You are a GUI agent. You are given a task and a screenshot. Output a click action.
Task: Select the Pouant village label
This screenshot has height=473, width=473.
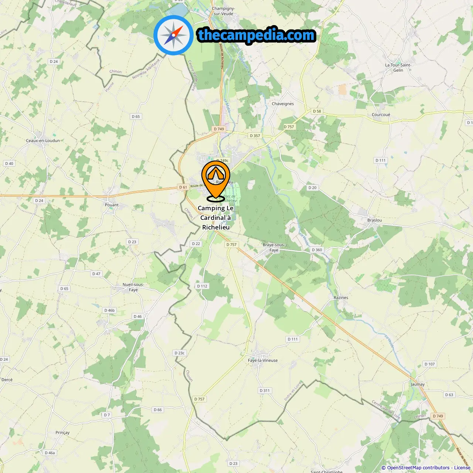click(112, 205)
